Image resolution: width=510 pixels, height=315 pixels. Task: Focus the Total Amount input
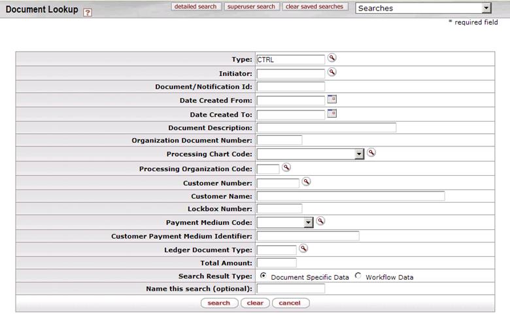coord(277,263)
